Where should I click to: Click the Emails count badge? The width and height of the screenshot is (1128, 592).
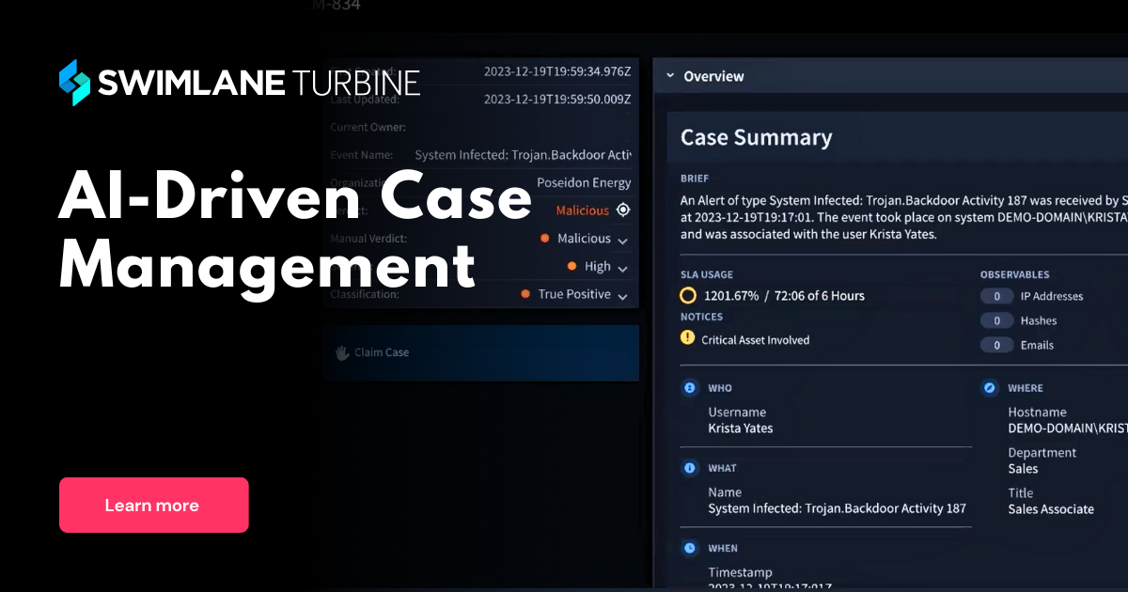(x=996, y=345)
